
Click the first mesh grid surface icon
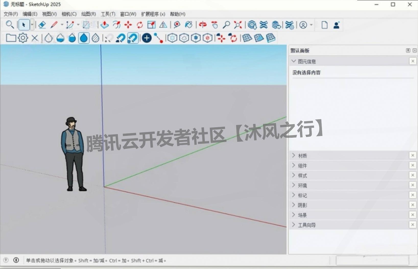[x=247, y=38]
